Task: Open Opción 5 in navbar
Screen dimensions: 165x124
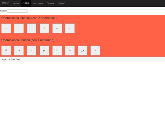Action: click(61, 3)
